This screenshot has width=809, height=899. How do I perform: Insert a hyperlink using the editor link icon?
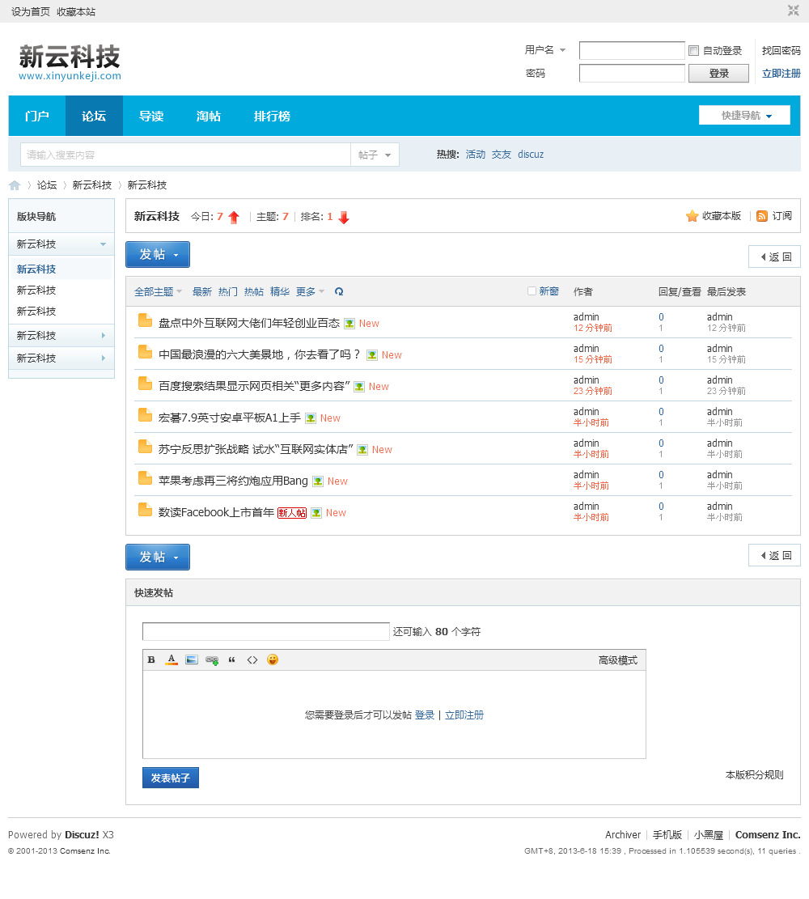[211, 659]
